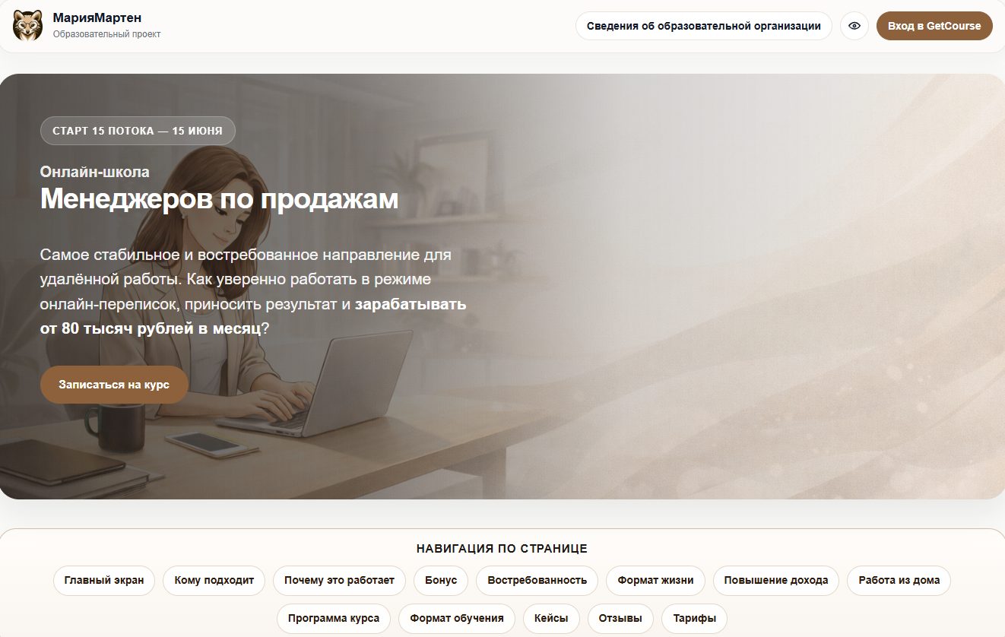Go to Повышение дохода section
The height and width of the screenshot is (637, 1005).
coord(776,580)
